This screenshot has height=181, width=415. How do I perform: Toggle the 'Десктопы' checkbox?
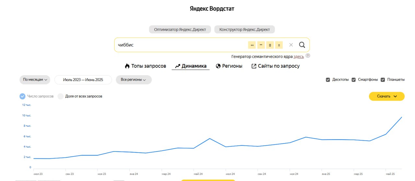click(328, 80)
